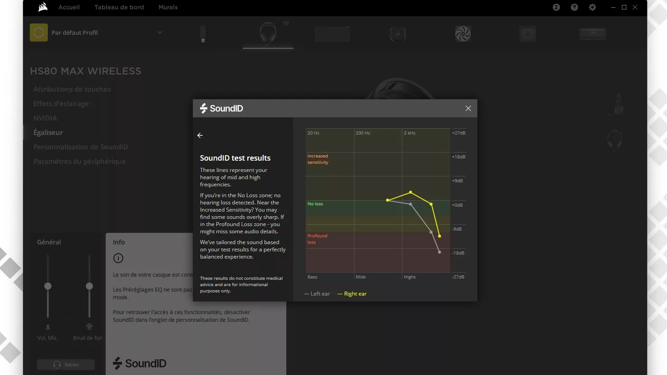Viewport: 667px width, 375px height.
Task: Expand the Par défaut Profil dropdown
Action: click(x=160, y=32)
